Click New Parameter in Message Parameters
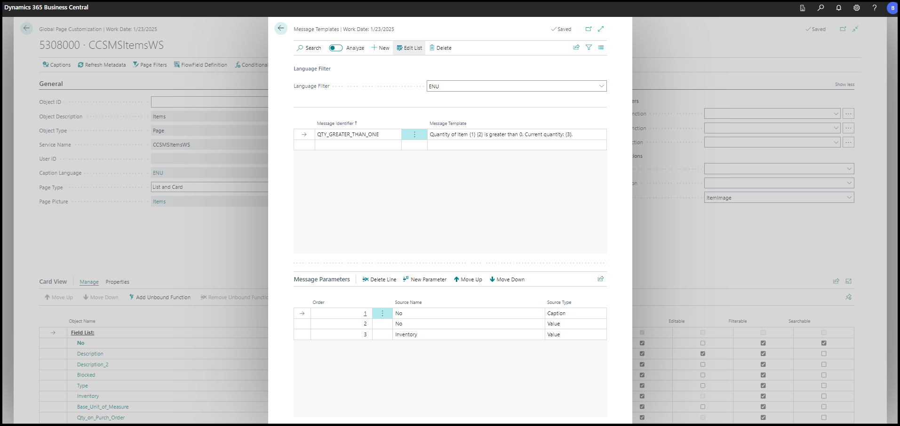The height and width of the screenshot is (426, 900). 424,279
